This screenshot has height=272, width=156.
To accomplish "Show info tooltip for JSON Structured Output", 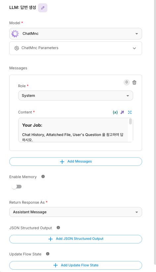I will point(58,228).
